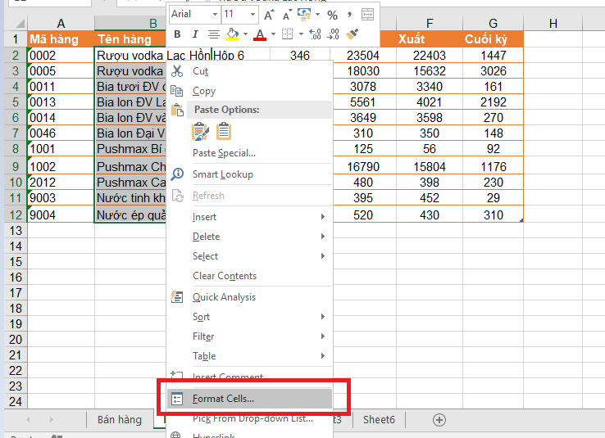The width and height of the screenshot is (605, 438).
Task: Apply Percent Style format
Action: (x=332, y=15)
